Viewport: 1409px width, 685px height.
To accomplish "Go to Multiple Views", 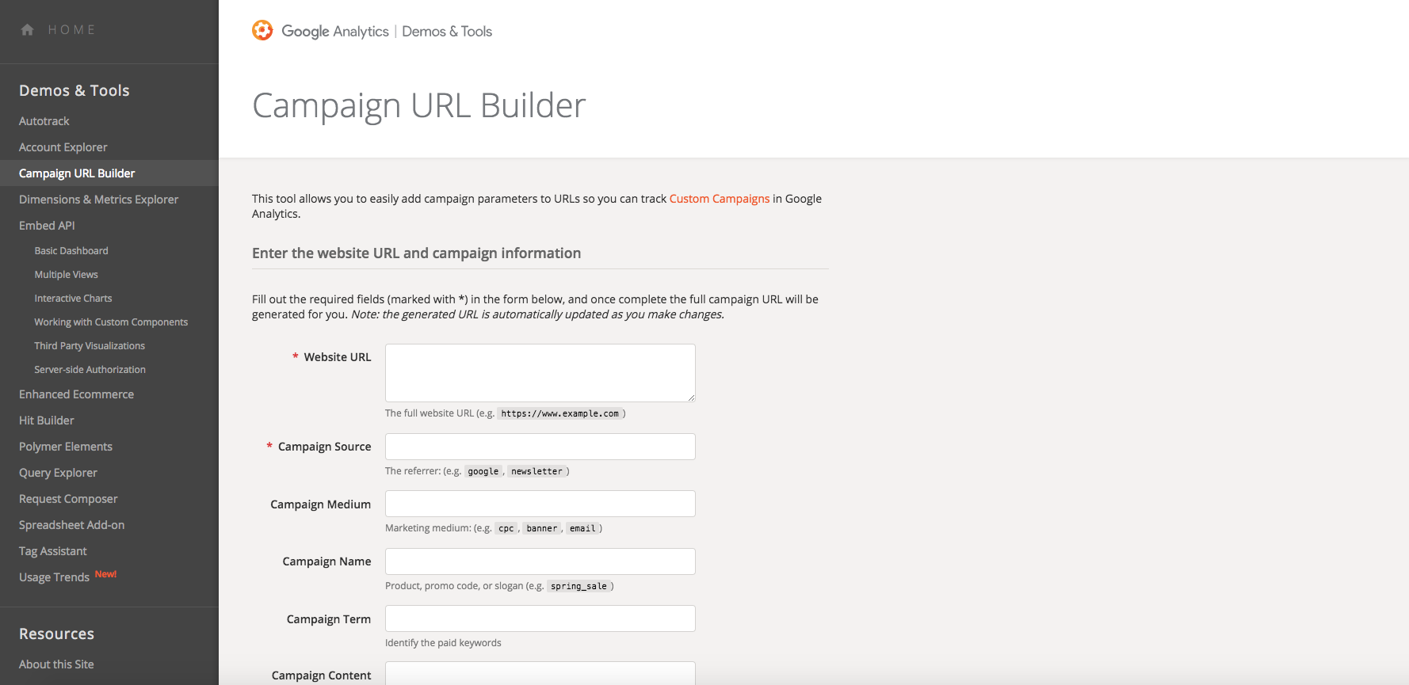I will click(x=67, y=275).
